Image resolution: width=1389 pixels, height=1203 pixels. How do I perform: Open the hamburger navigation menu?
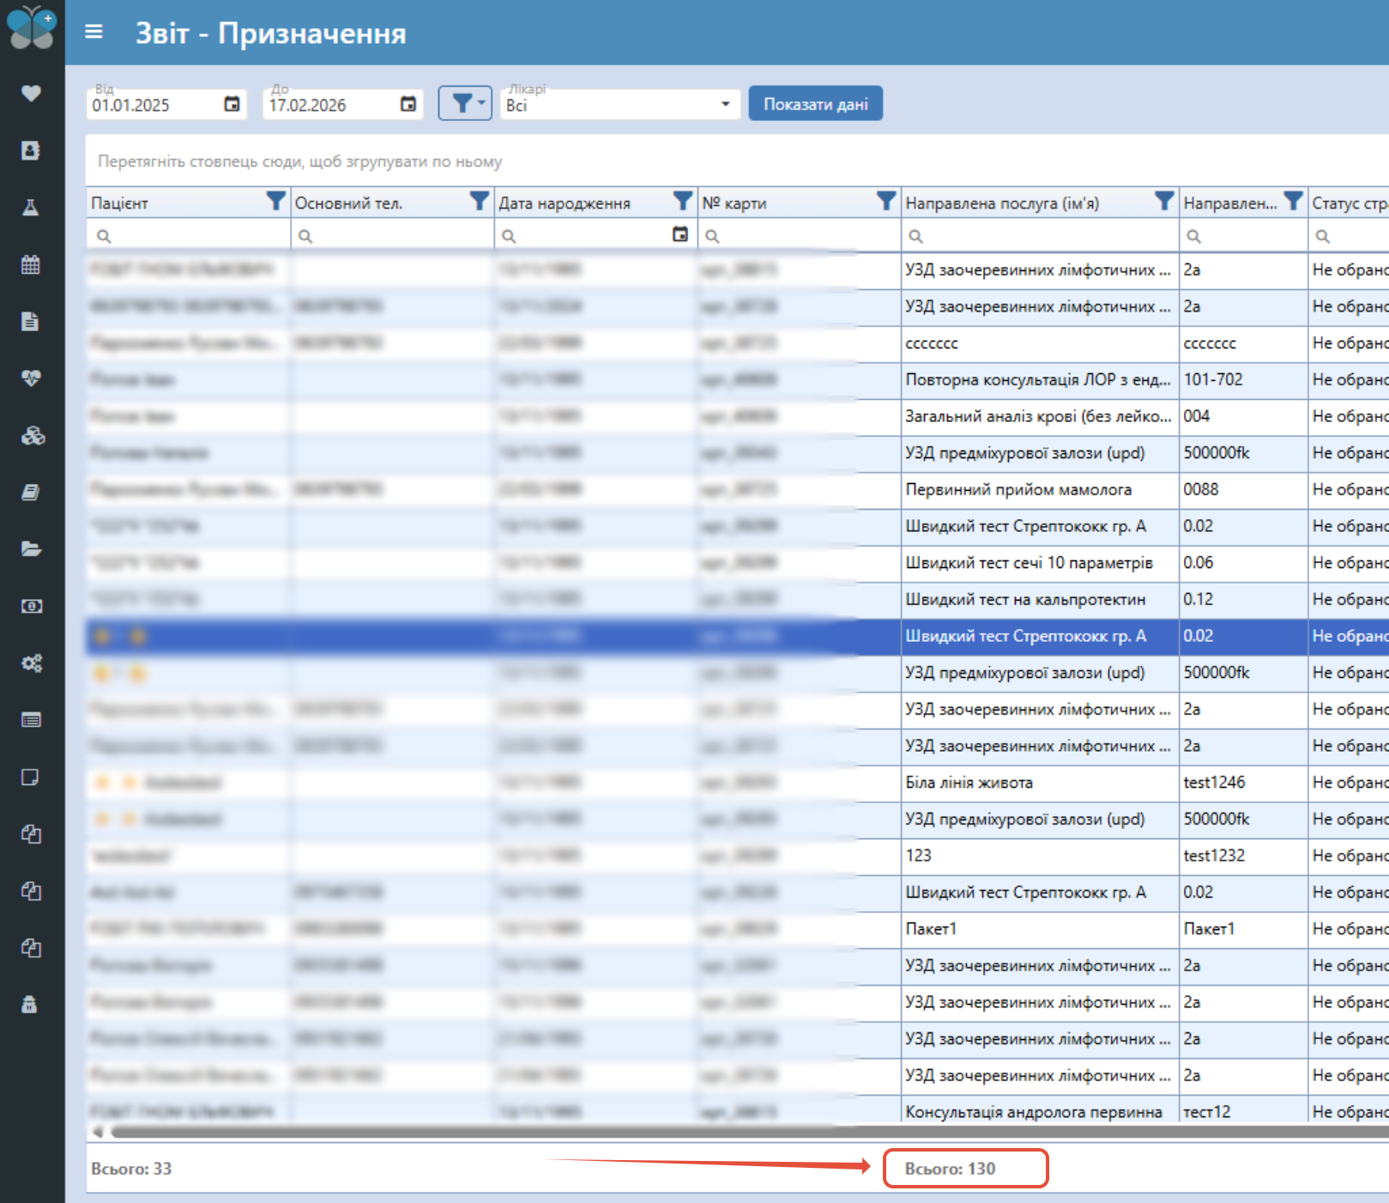tap(94, 32)
